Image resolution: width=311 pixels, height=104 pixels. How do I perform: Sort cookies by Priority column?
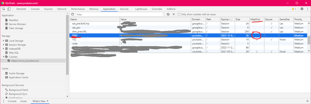(x=300, y=19)
